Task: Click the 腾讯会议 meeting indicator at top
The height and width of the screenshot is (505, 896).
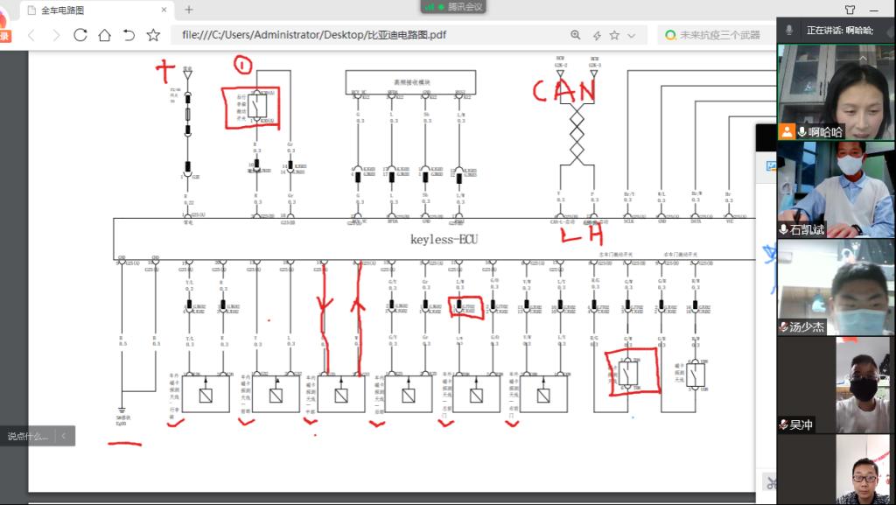Action: (452, 6)
